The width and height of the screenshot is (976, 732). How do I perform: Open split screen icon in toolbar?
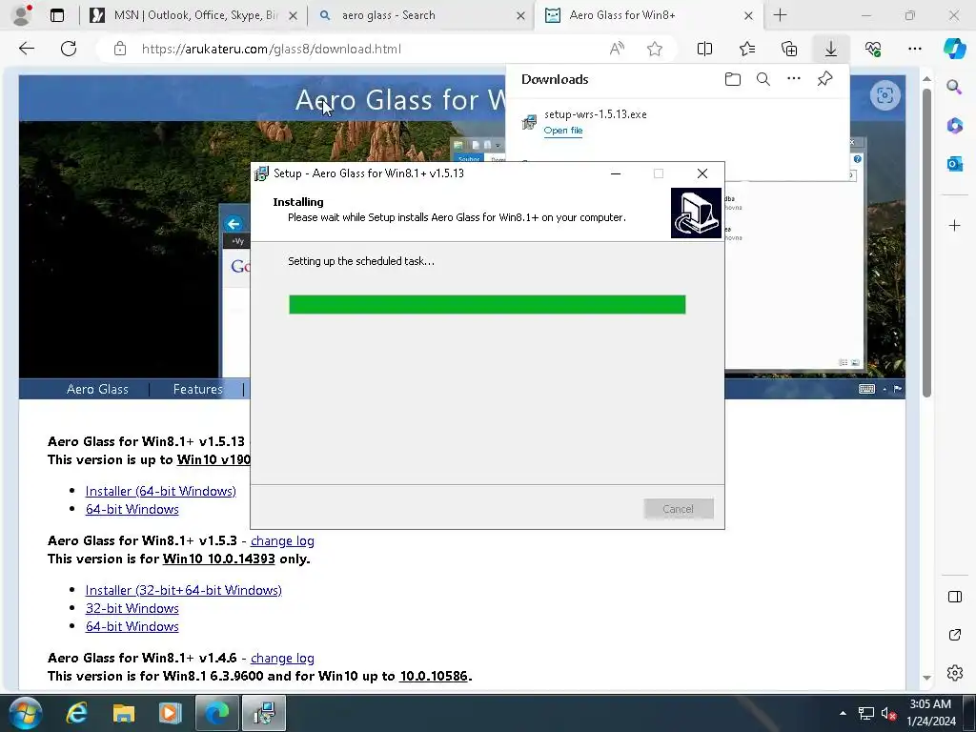point(704,49)
